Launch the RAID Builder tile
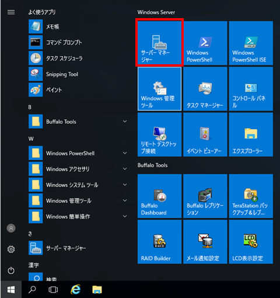 tap(159, 242)
